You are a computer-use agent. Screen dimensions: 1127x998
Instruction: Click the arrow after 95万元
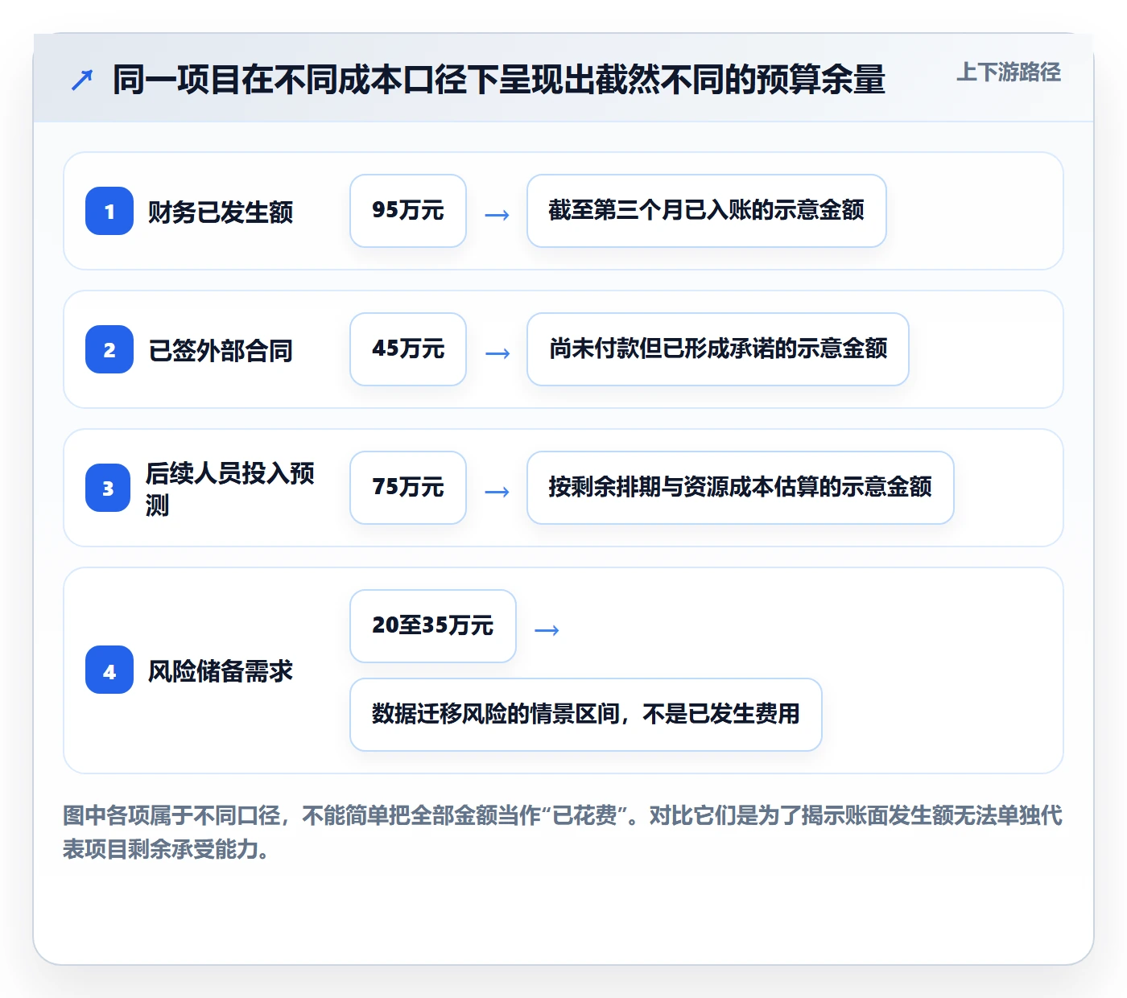pyautogui.click(x=497, y=214)
